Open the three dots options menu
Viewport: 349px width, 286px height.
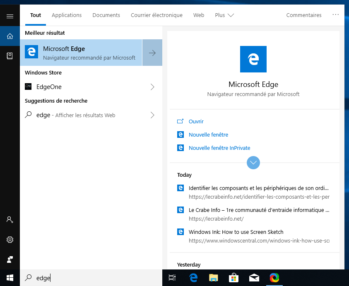click(335, 14)
